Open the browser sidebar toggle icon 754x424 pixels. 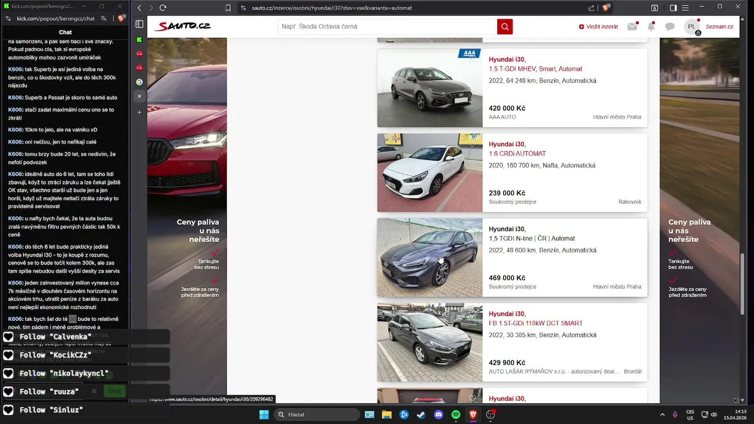click(x=673, y=8)
